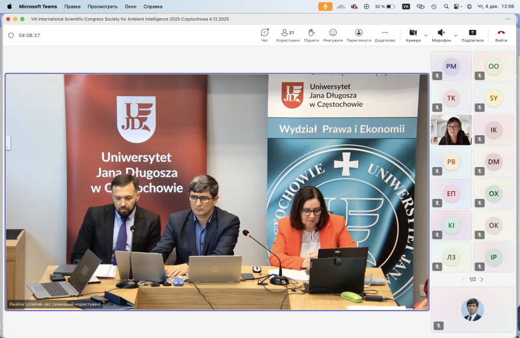520x338 pixels.
Task: Select participant tile with initials PM
Action: click(x=451, y=66)
